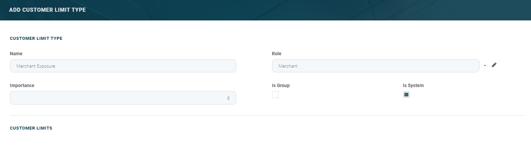Select the Customer Limits section heading

[x=31, y=128]
